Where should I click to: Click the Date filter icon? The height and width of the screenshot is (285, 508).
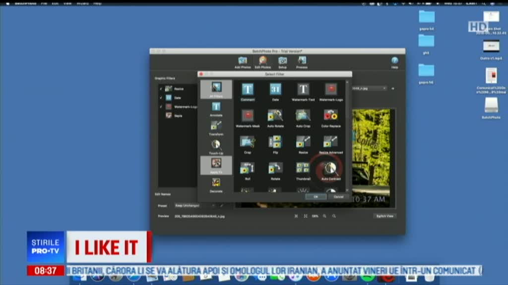pos(275,90)
